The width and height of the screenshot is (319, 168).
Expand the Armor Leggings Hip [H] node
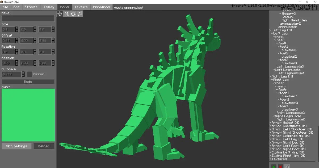[x=270, y=136]
